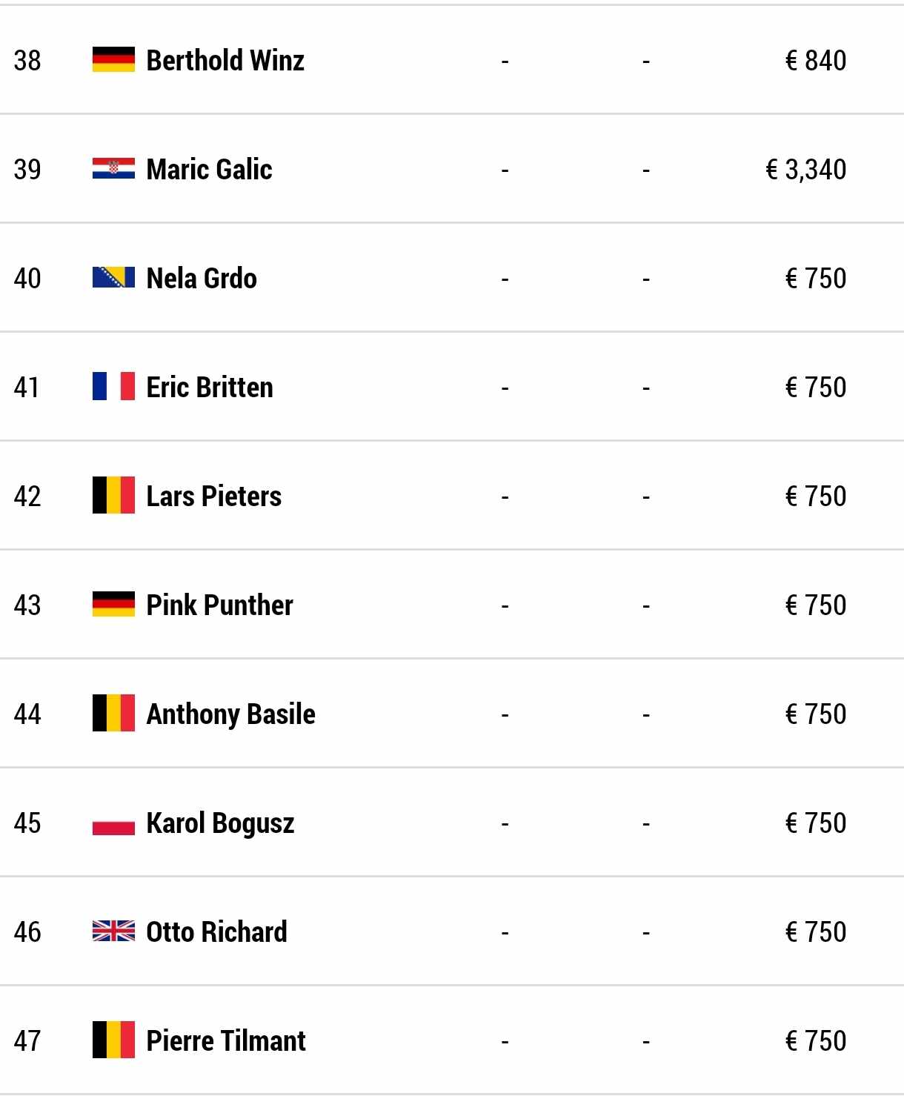Click the Belgian flag beside Lars Pieters

point(113,495)
